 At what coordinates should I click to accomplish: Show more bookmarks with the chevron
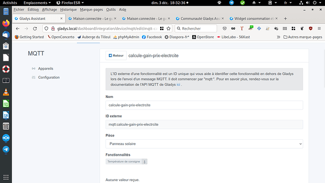point(278,37)
